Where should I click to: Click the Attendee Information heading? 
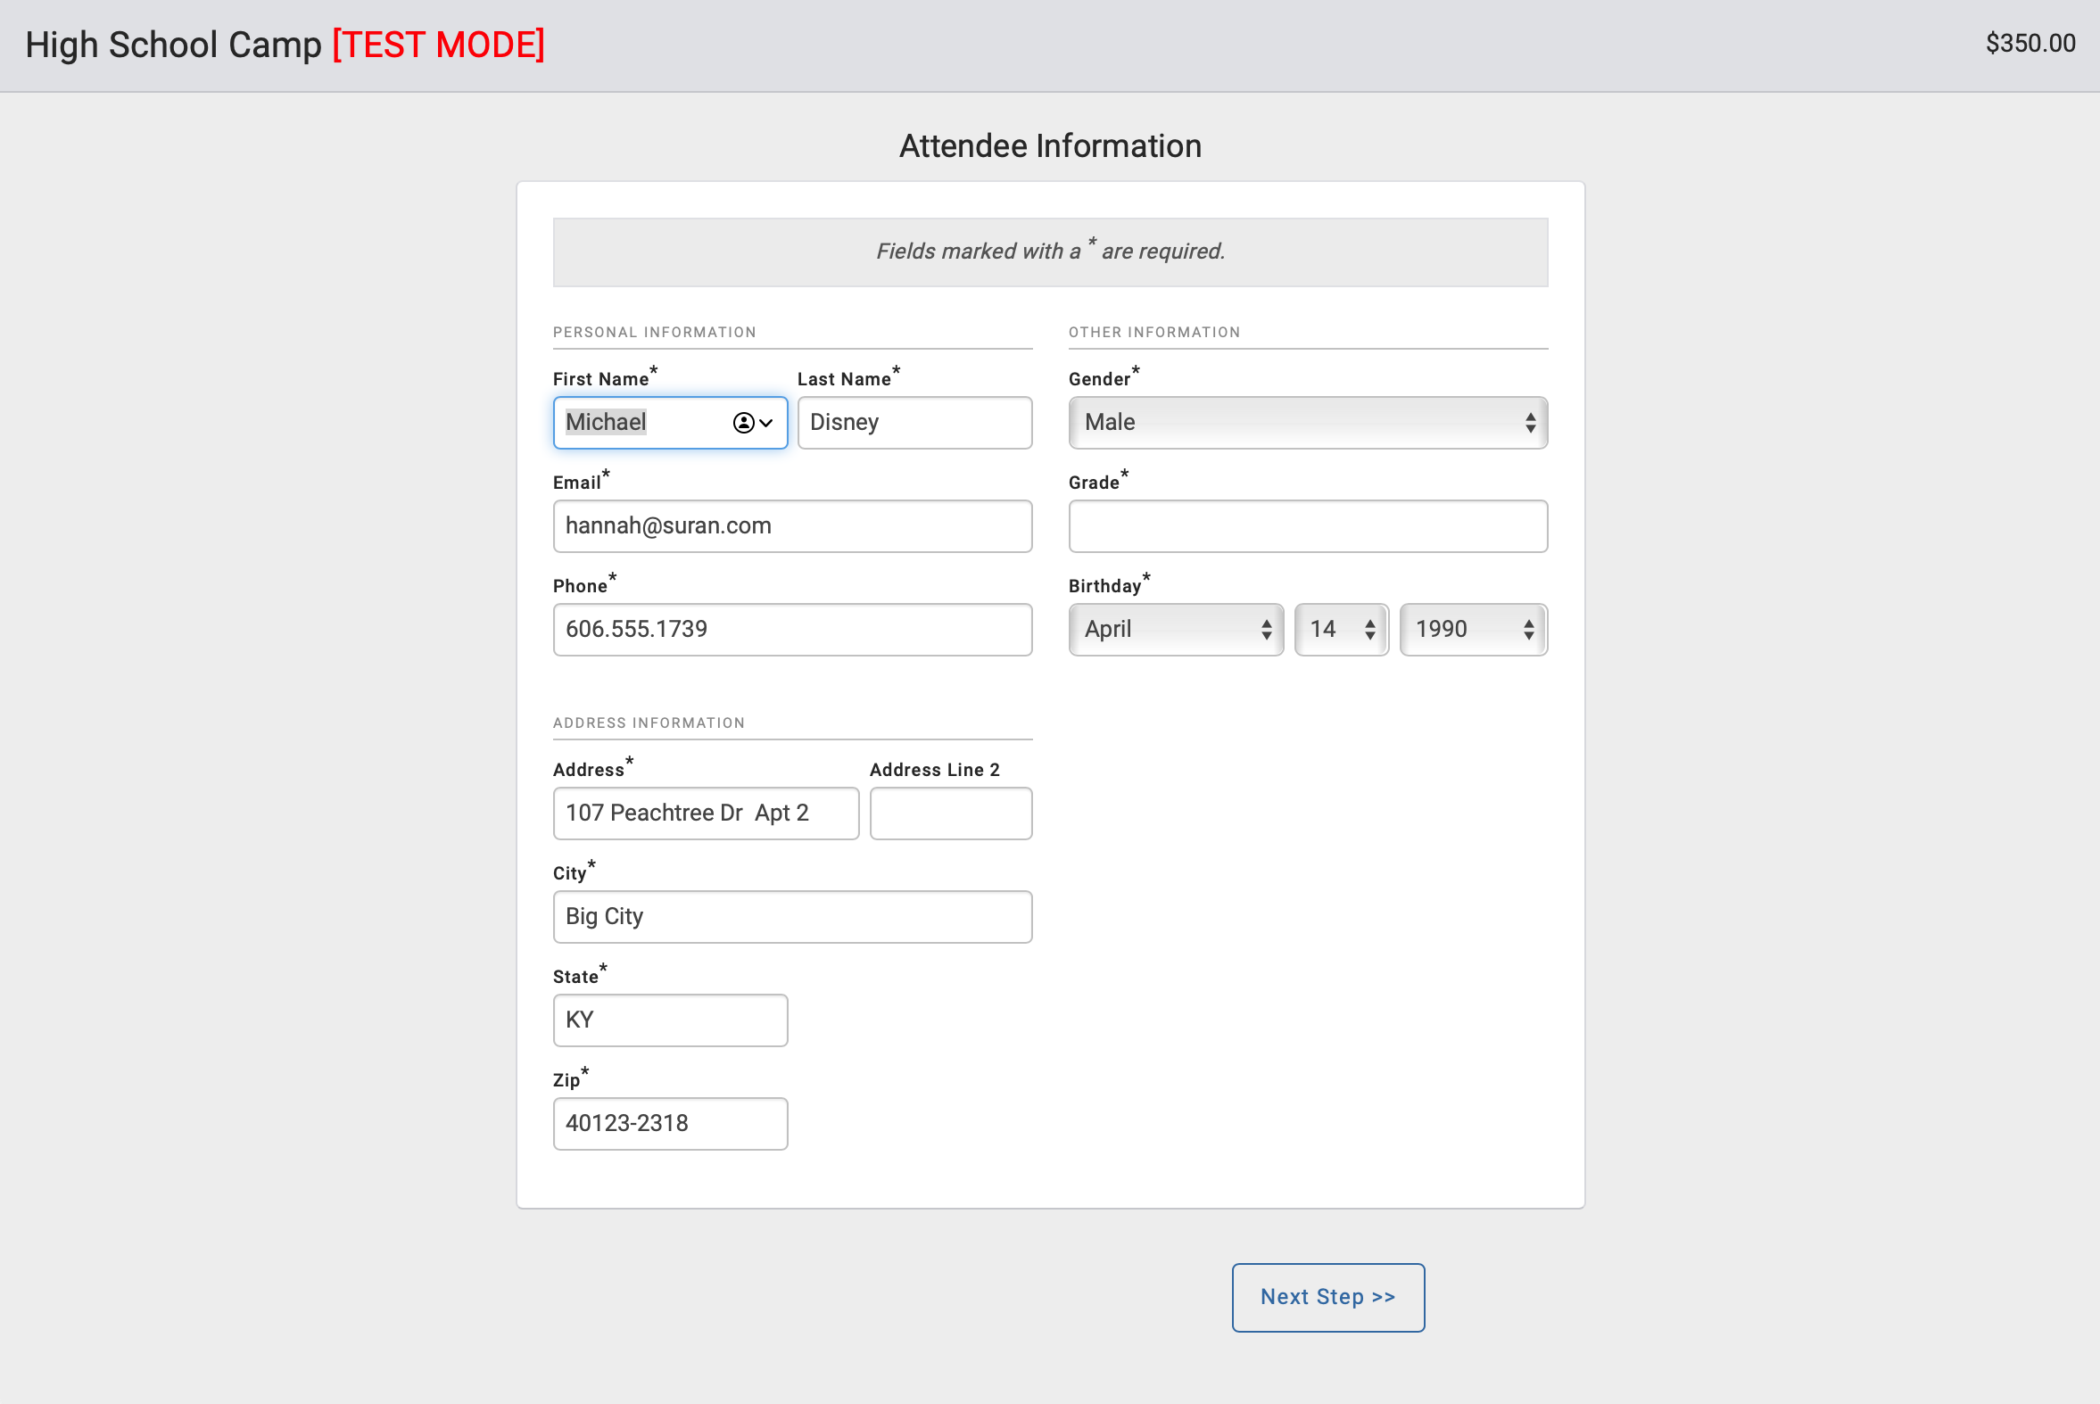[x=1049, y=146]
